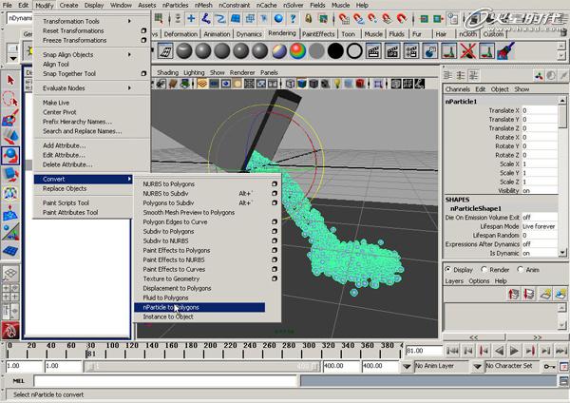Click the auto keyframe key icon
This screenshot has height=403, width=570.
[x=548, y=367]
